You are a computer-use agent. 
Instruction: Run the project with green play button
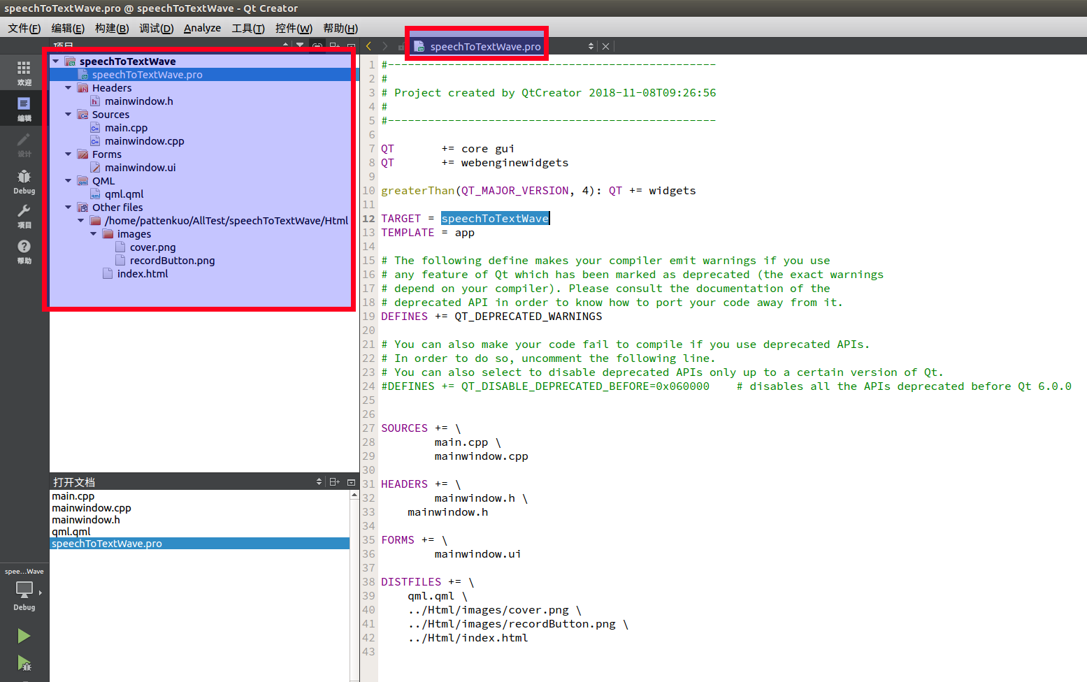(24, 635)
